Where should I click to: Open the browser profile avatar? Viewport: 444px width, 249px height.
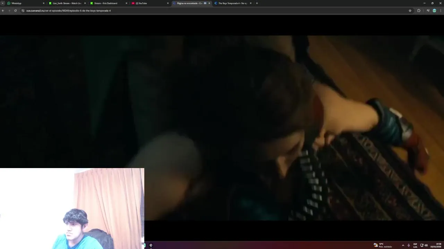point(434,11)
